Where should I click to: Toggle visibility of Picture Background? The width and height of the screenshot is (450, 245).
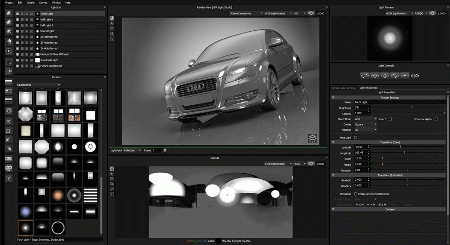point(18,66)
